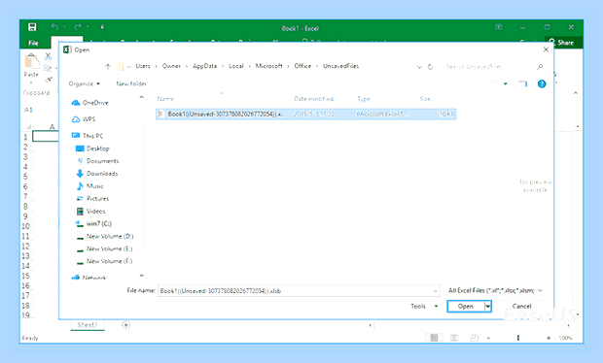Select Microsoft in the address path
The image size is (603, 363).
point(268,66)
